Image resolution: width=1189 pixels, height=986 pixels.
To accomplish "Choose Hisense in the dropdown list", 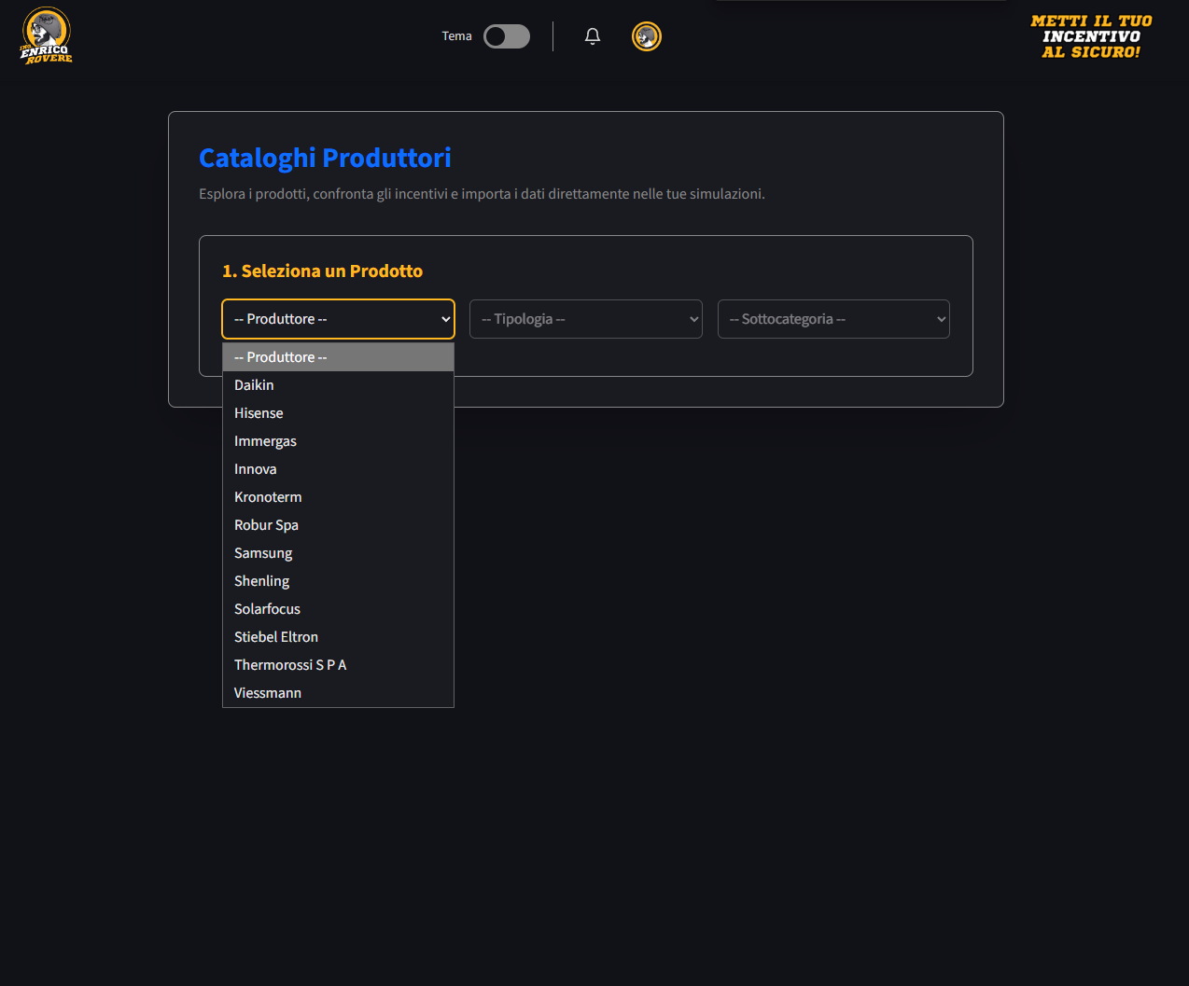I will pyautogui.click(x=259, y=413).
